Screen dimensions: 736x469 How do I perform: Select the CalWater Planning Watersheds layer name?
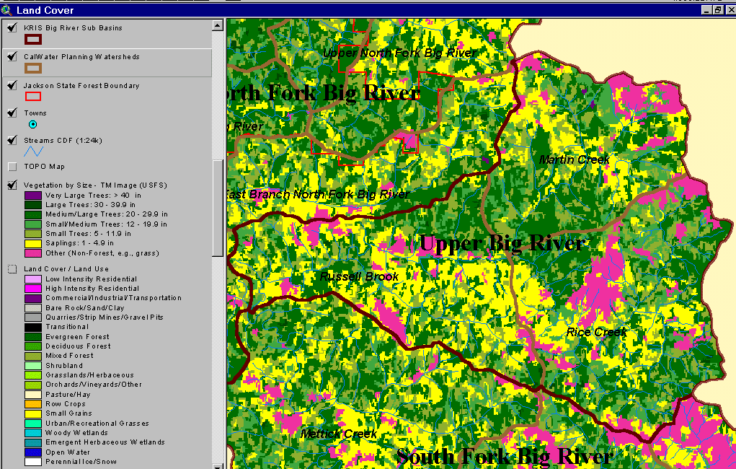click(81, 57)
